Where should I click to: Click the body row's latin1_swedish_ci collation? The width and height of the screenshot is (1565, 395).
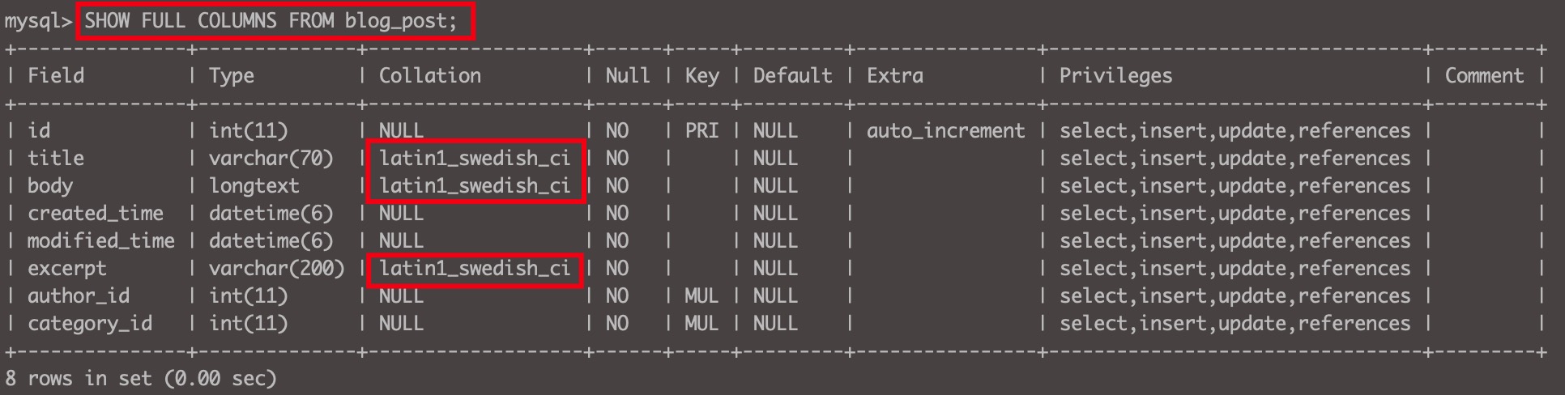(475, 186)
